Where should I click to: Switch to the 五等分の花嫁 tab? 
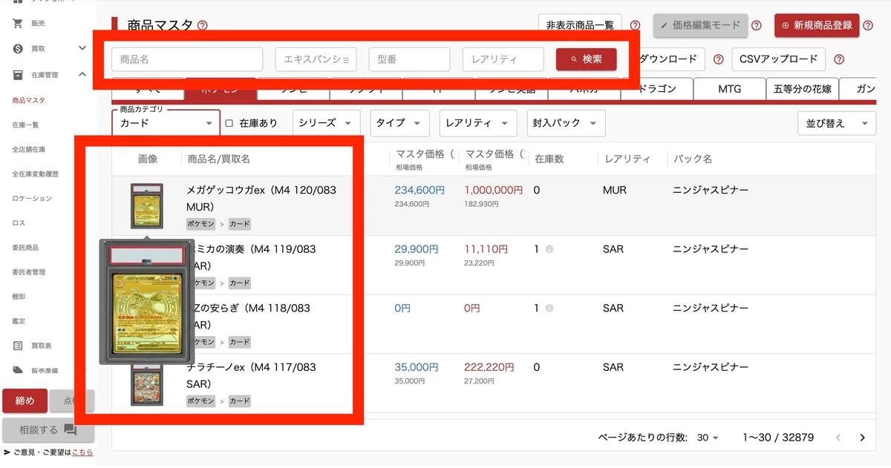click(803, 89)
